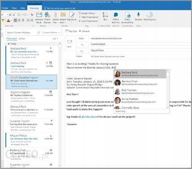Toggle align text left
Screen dimensions: 192x169
click(x=15, y=20)
